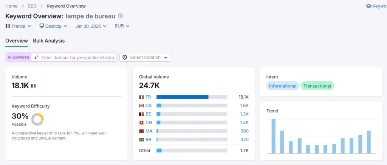The width and height of the screenshot is (387, 165).
Task: Click the Possible difficulty label
Action: pyautogui.click(x=19, y=124)
